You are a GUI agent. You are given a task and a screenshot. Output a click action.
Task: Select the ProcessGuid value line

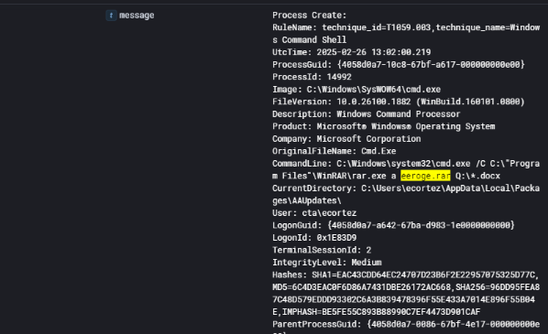click(x=399, y=65)
